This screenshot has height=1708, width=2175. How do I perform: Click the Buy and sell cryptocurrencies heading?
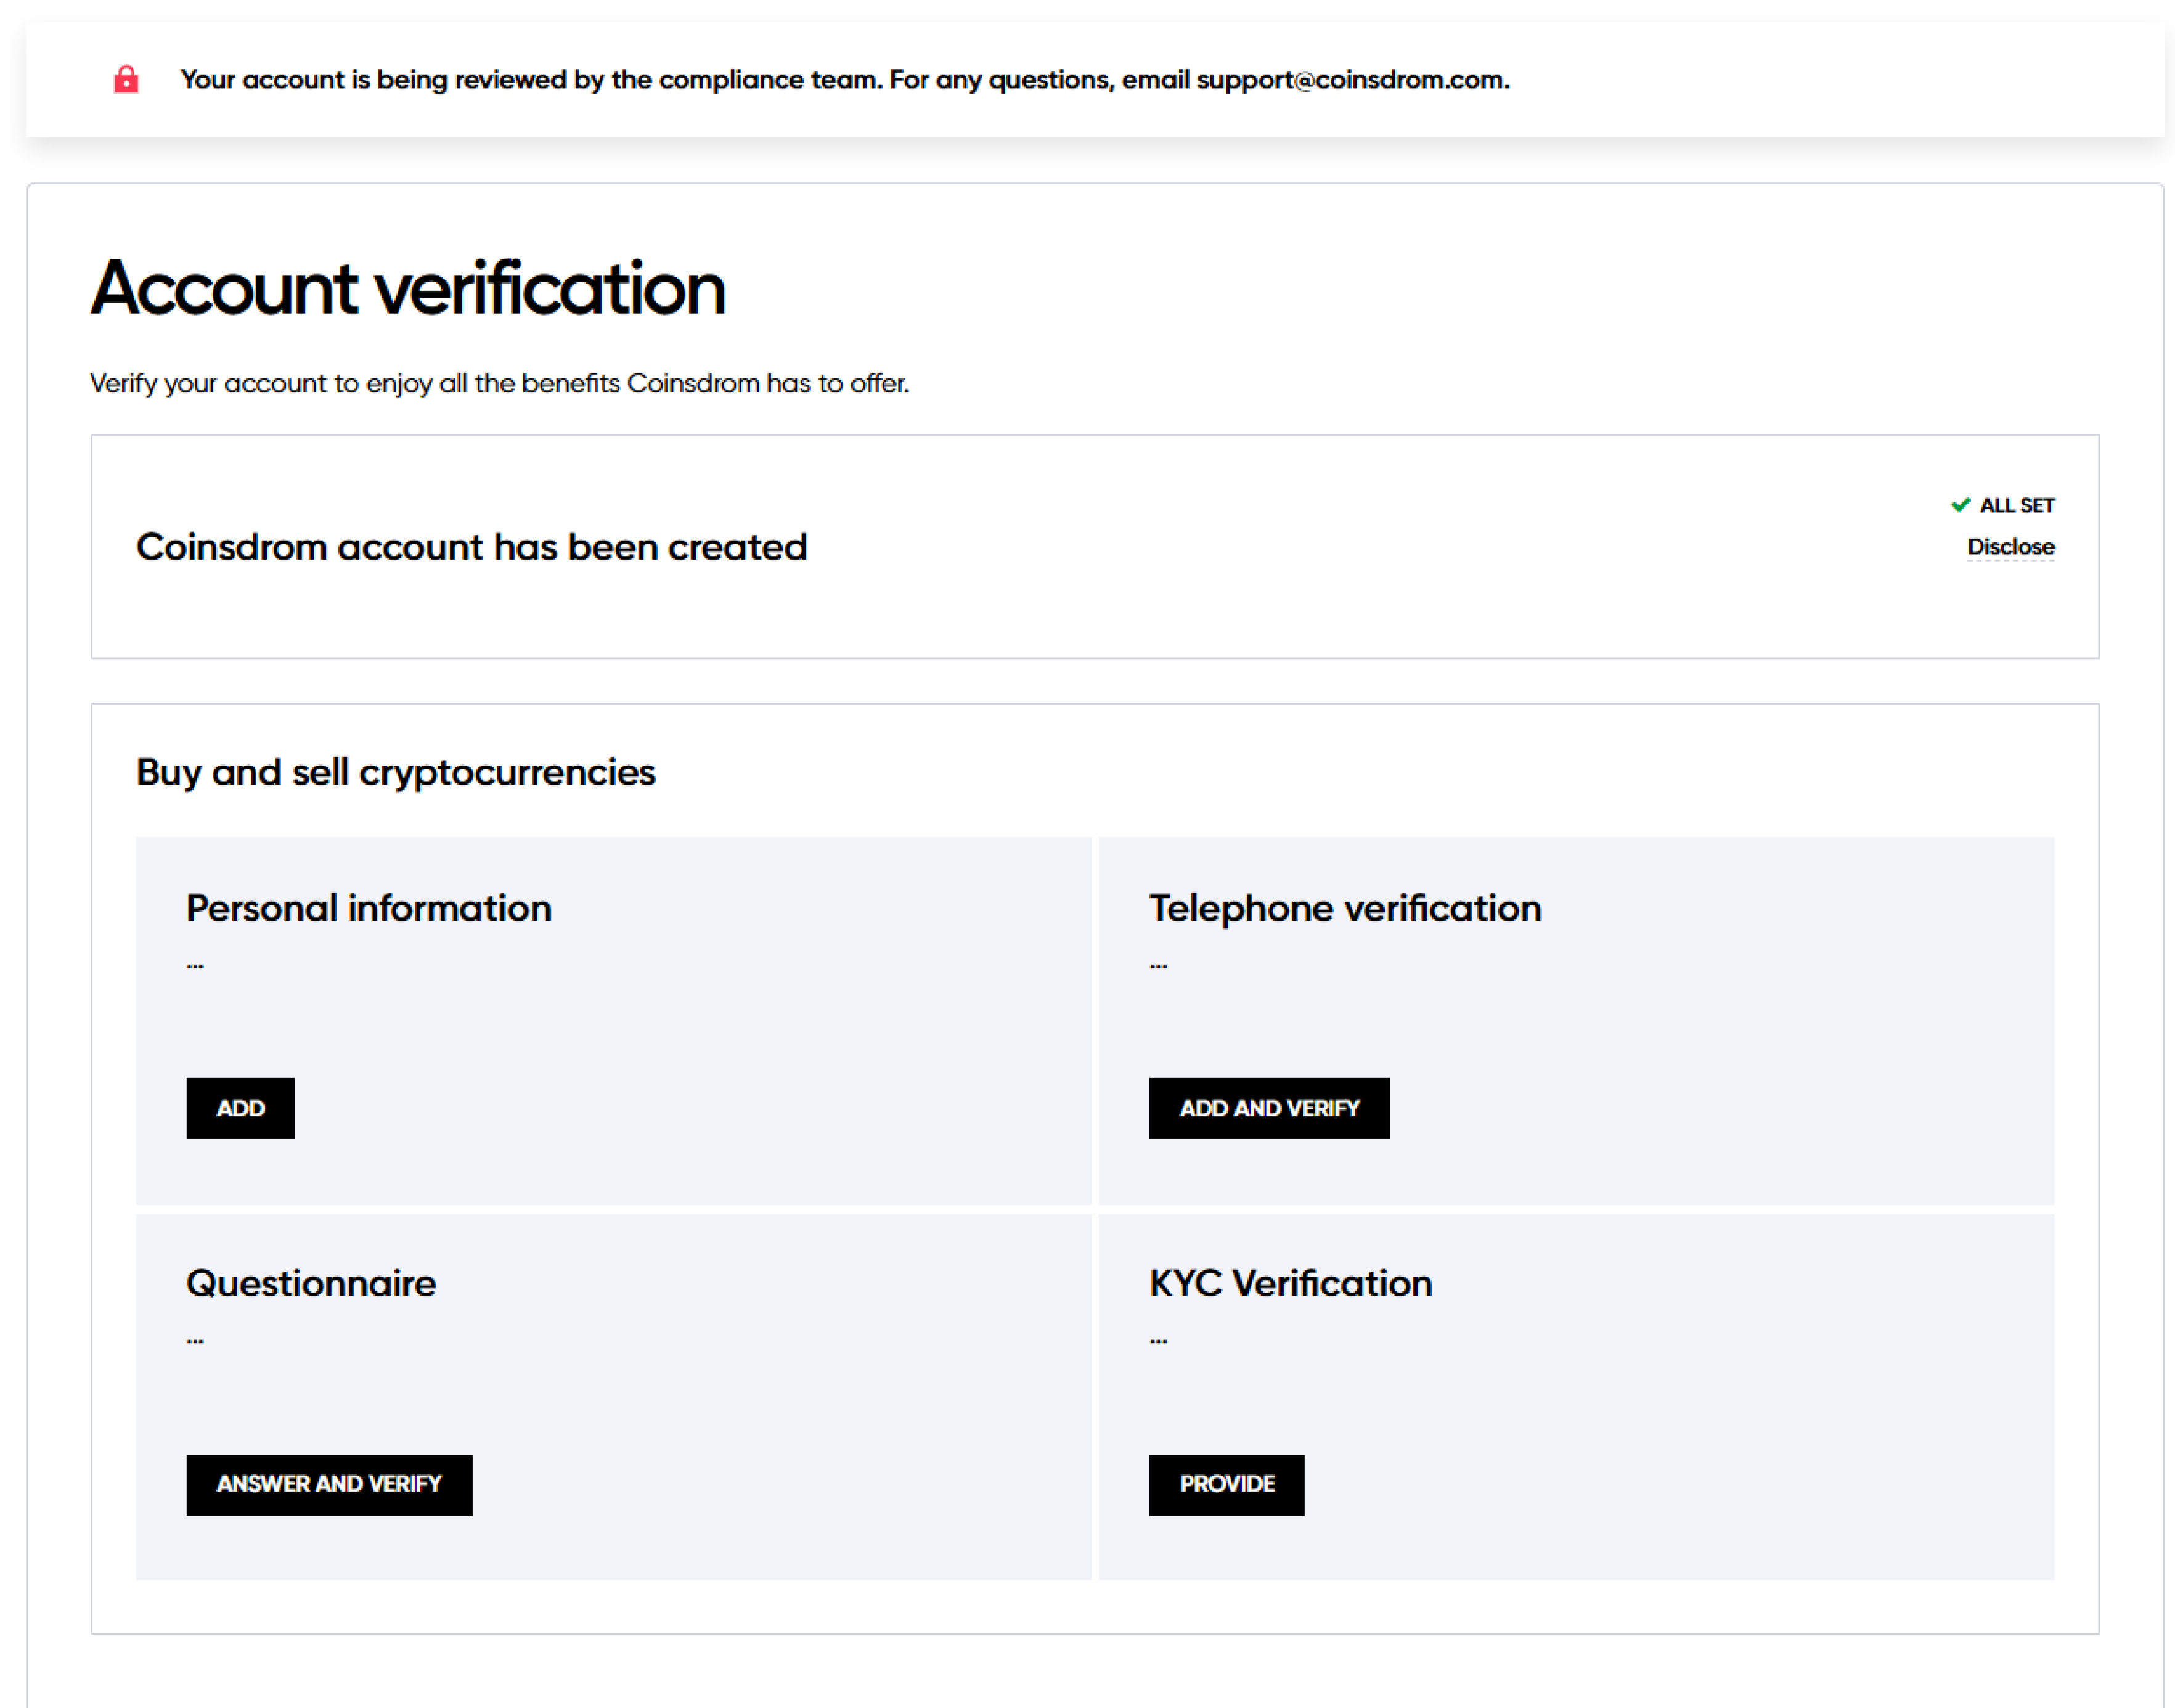pyautogui.click(x=395, y=772)
